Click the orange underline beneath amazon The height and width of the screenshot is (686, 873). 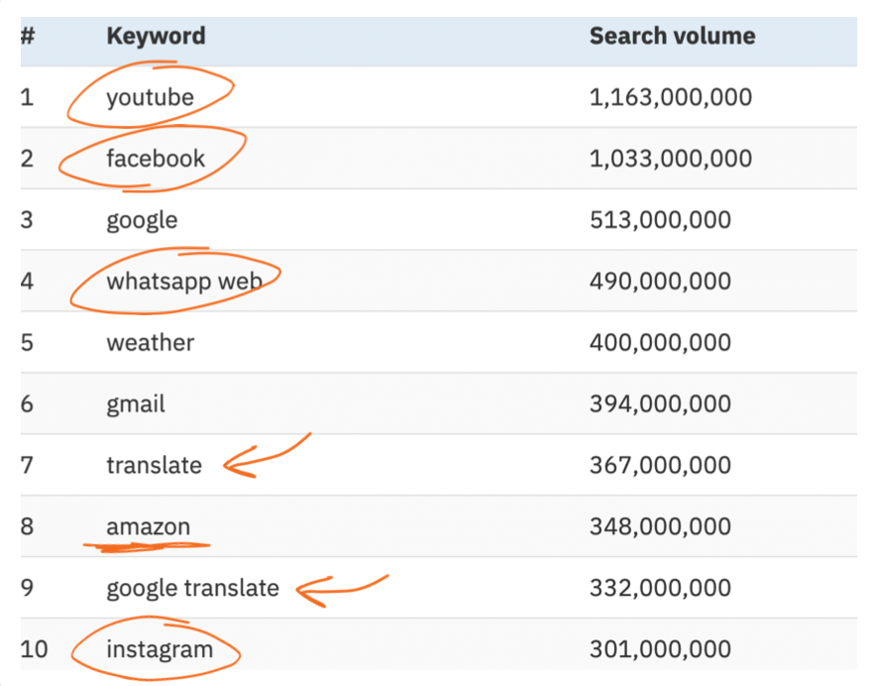click(x=147, y=547)
